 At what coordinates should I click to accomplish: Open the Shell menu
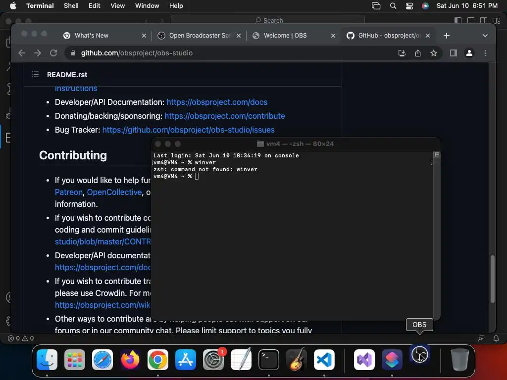[71, 6]
